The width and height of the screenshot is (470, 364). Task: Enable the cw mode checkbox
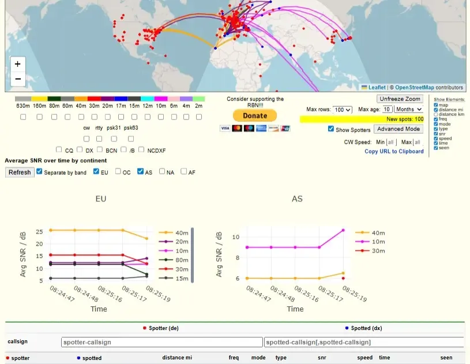87,139
